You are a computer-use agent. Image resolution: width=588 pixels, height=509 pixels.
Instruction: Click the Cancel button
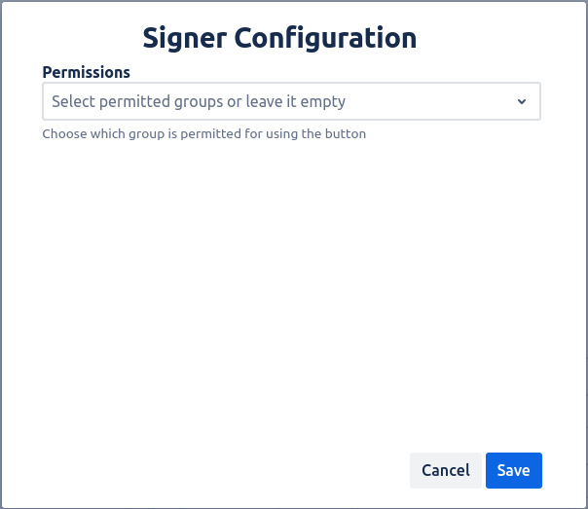click(x=445, y=470)
